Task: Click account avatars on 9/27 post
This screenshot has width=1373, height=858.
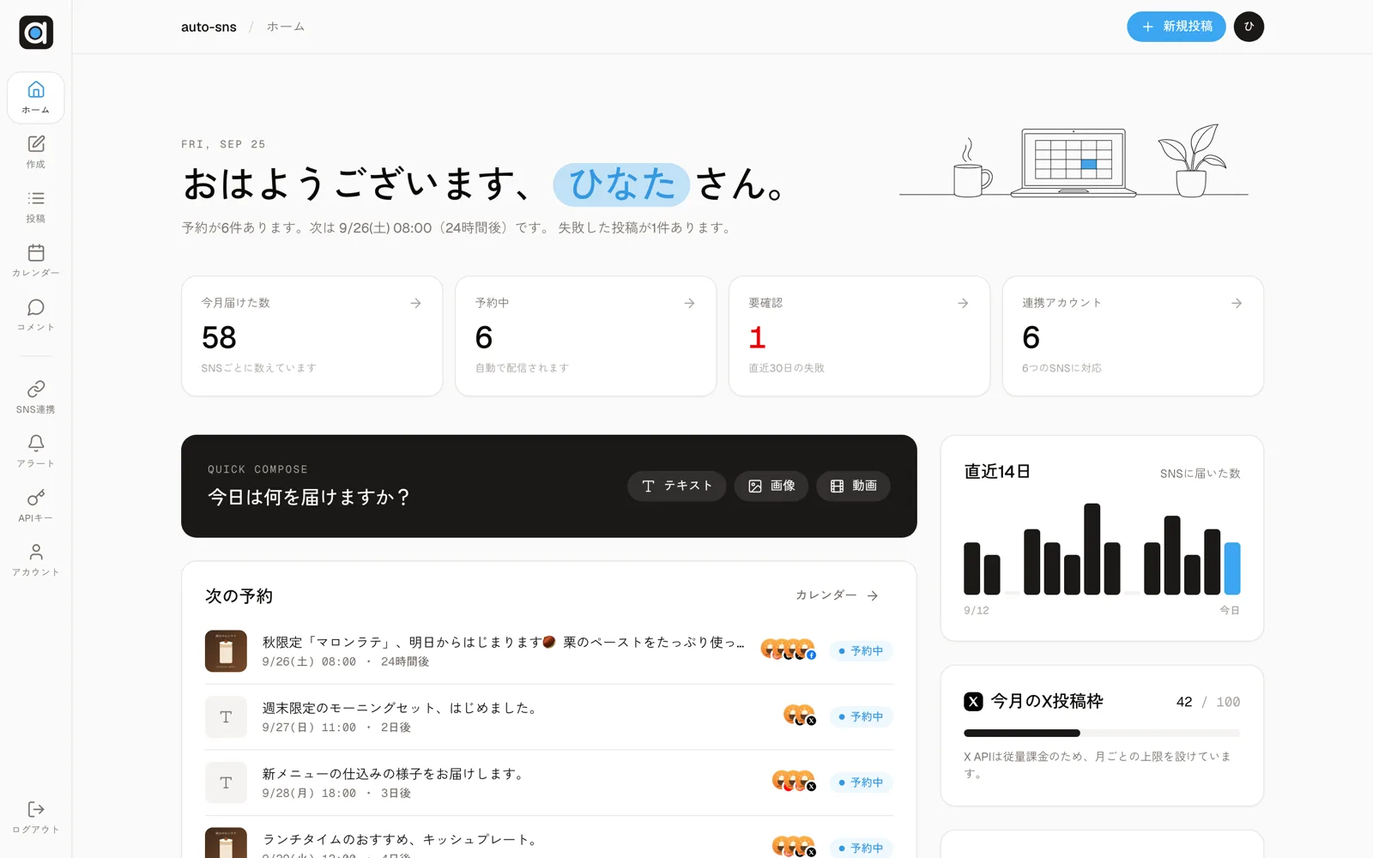Action: click(x=800, y=716)
